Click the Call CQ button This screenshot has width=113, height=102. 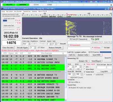coord(72,55)
